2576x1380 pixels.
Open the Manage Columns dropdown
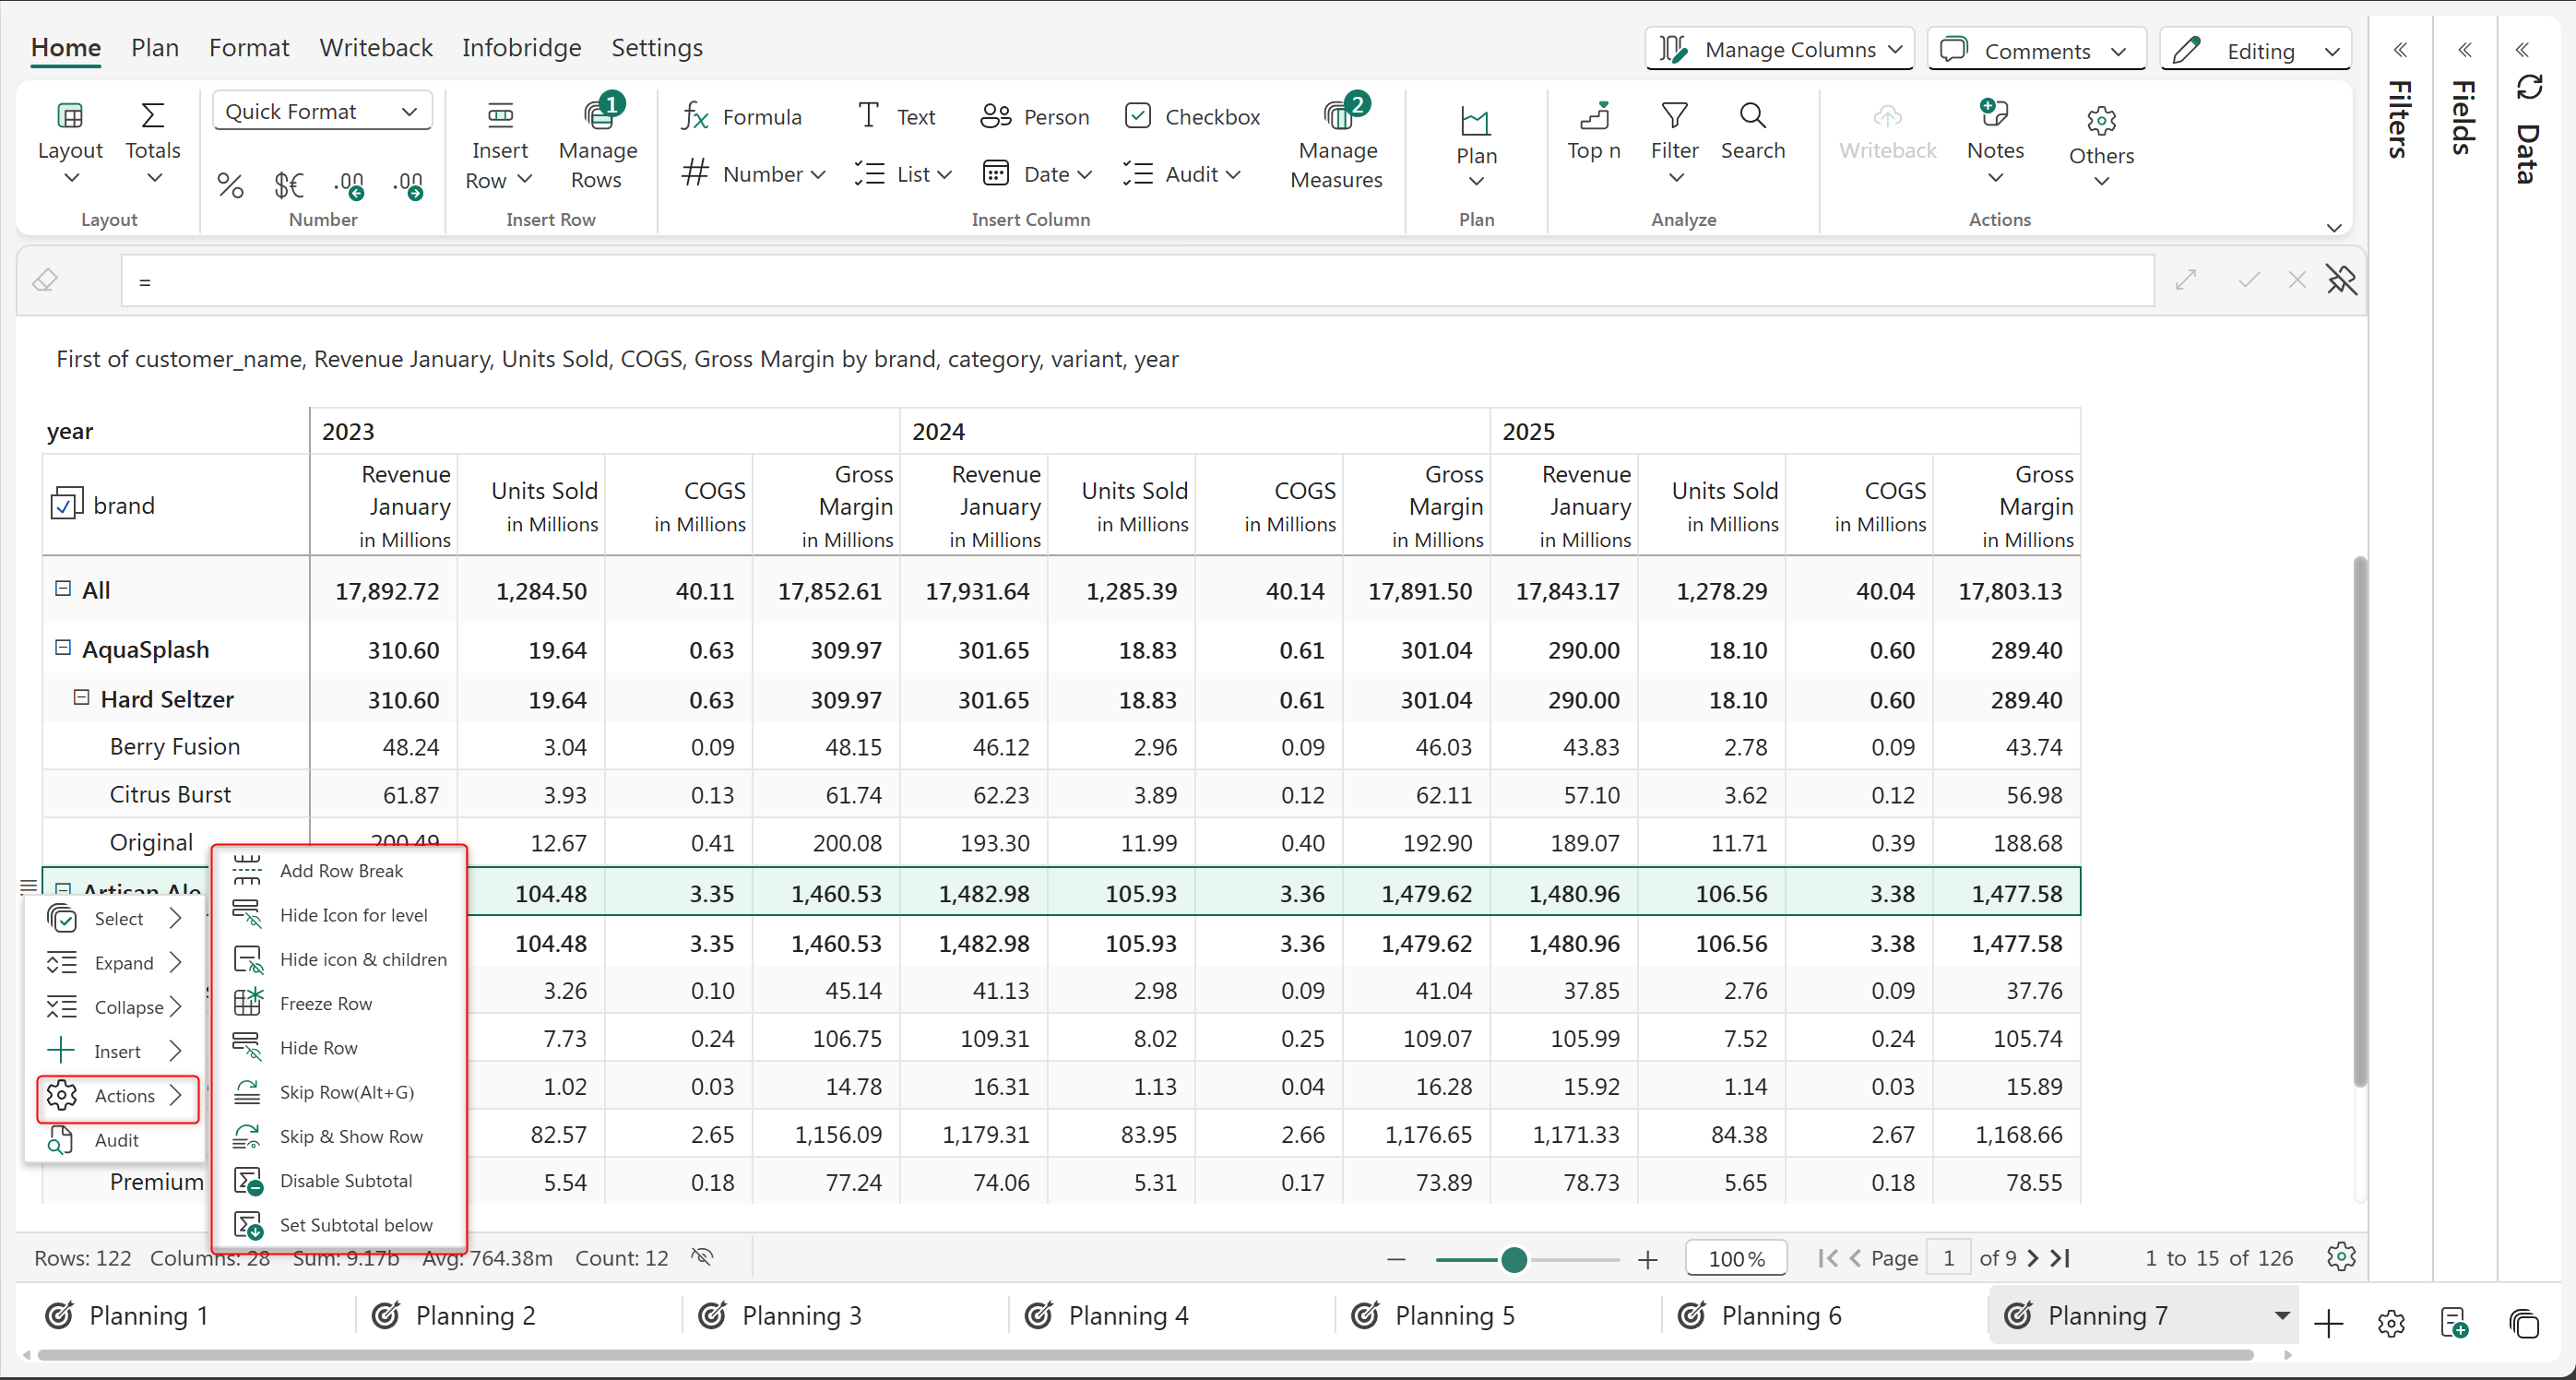pyautogui.click(x=1779, y=50)
